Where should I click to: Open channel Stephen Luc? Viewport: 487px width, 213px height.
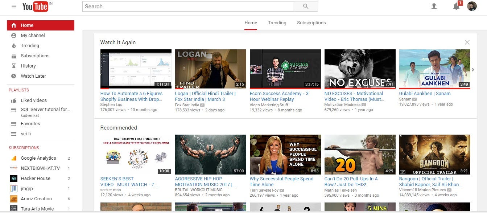click(112, 105)
